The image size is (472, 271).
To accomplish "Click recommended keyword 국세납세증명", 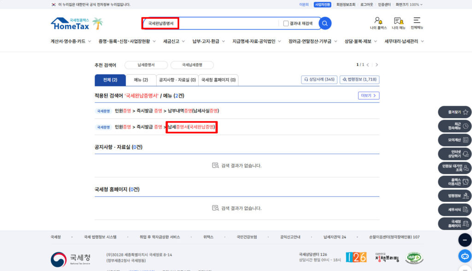I will tap(192, 65).
